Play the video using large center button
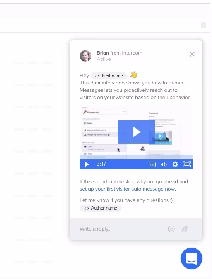This screenshot has width=212, height=279. (136, 132)
